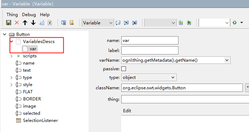Screen dimensions: 249x132
Task: Click the VariablesDescs document icon
Action: tap(18, 42)
